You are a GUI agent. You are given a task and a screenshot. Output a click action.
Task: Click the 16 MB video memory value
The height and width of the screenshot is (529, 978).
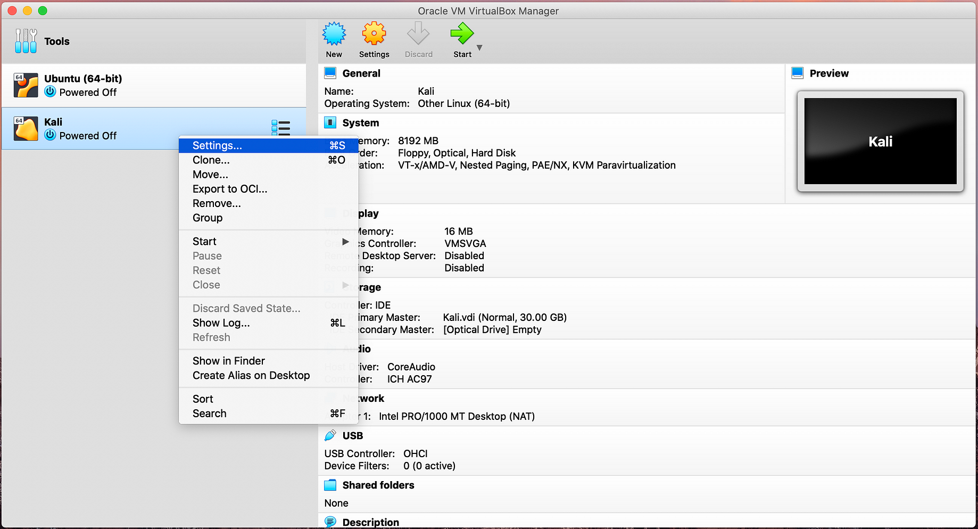click(459, 232)
